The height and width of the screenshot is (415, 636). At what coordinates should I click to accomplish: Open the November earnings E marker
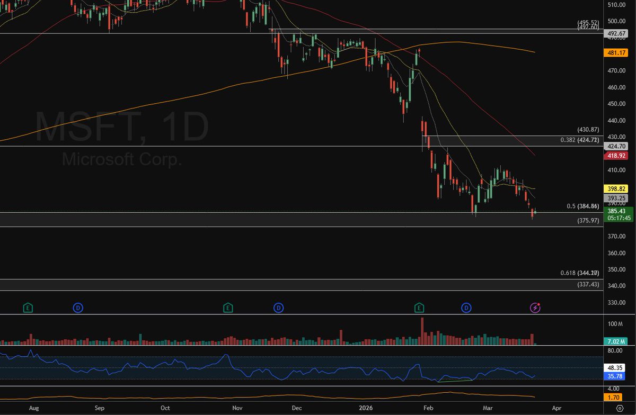pos(228,307)
